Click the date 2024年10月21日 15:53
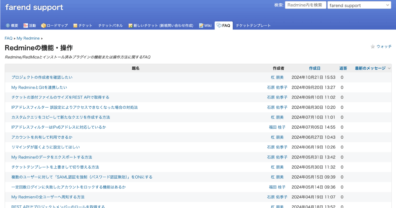 (x=313, y=77)
